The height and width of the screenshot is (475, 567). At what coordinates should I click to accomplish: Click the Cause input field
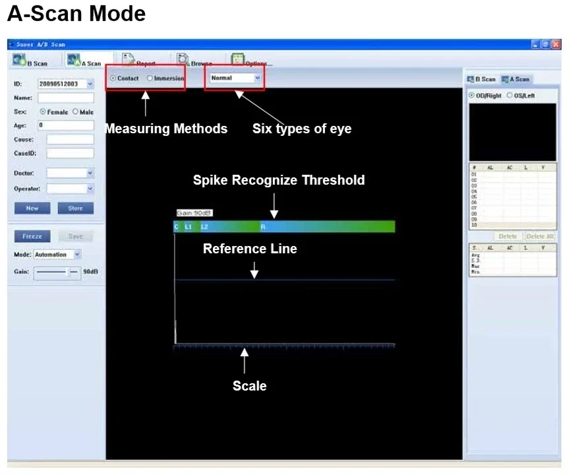[x=70, y=140]
